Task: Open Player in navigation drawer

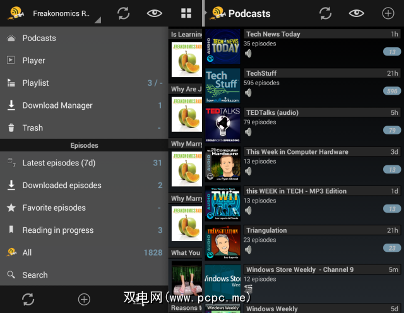Action: tap(84, 61)
